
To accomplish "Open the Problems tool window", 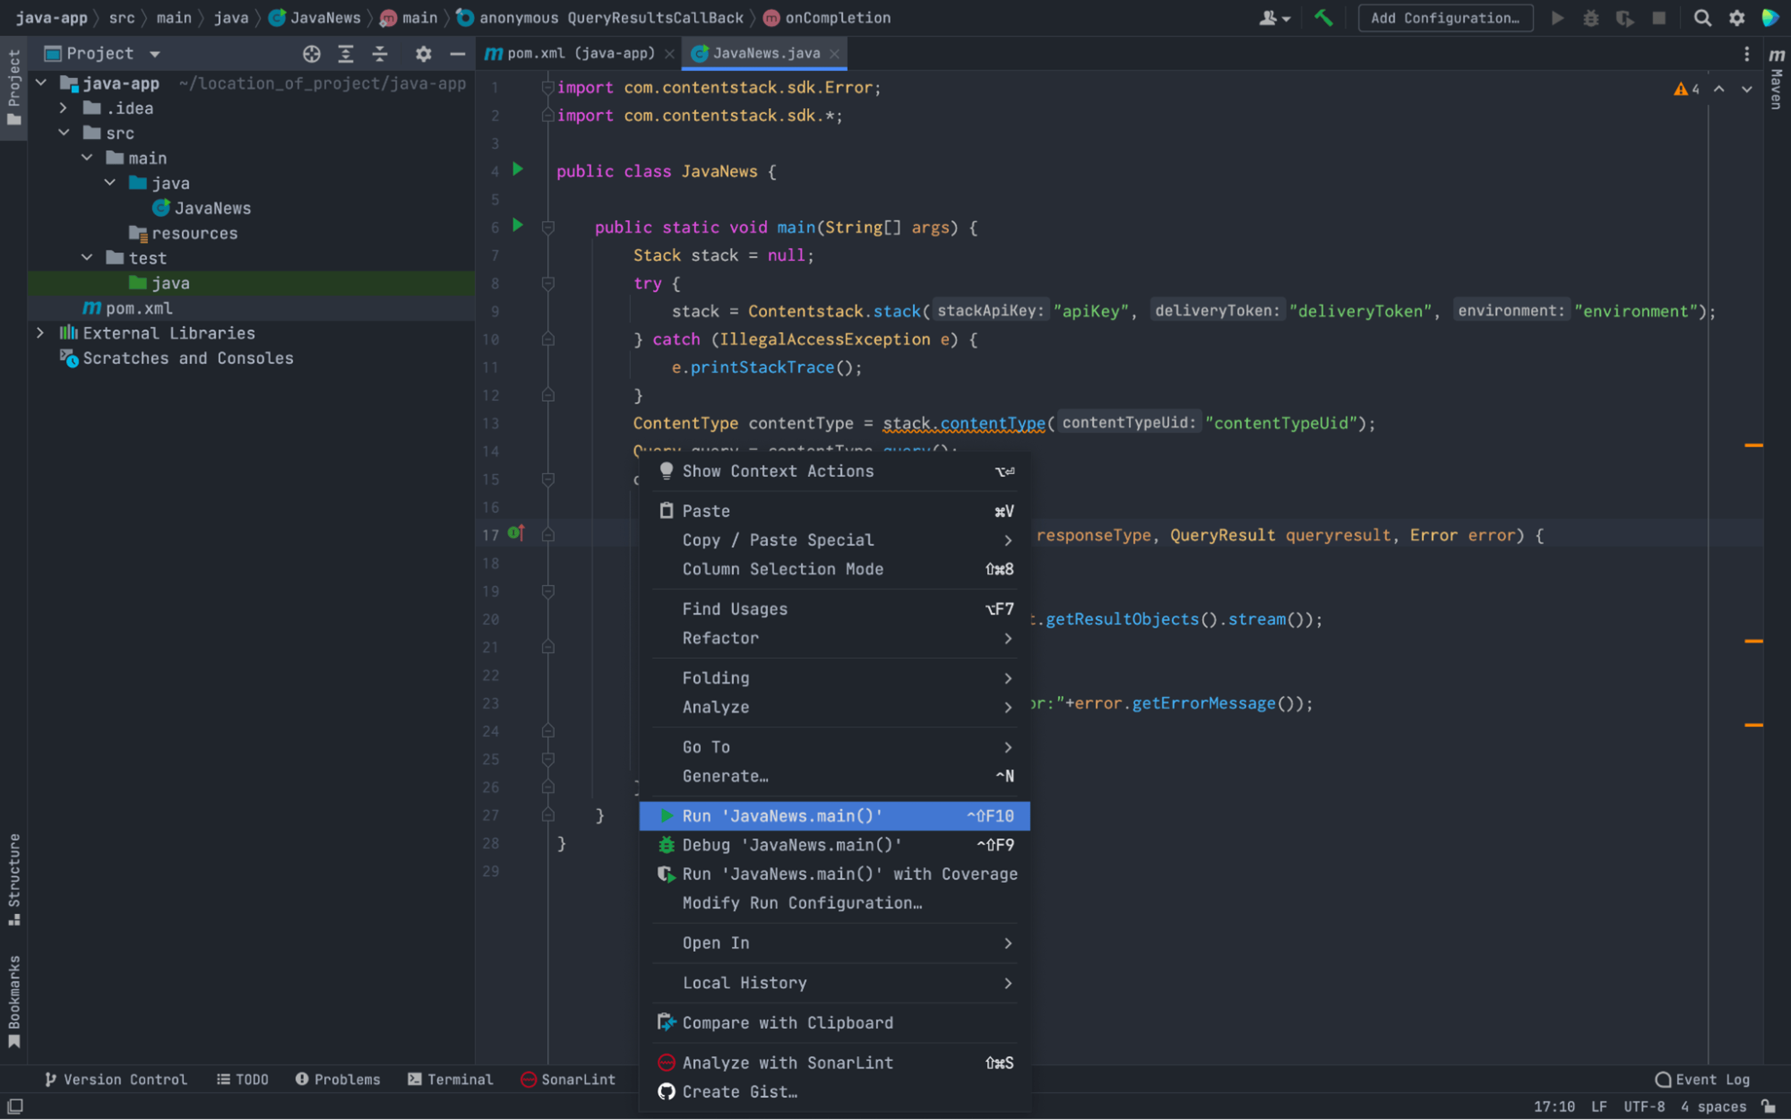I will (338, 1079).
